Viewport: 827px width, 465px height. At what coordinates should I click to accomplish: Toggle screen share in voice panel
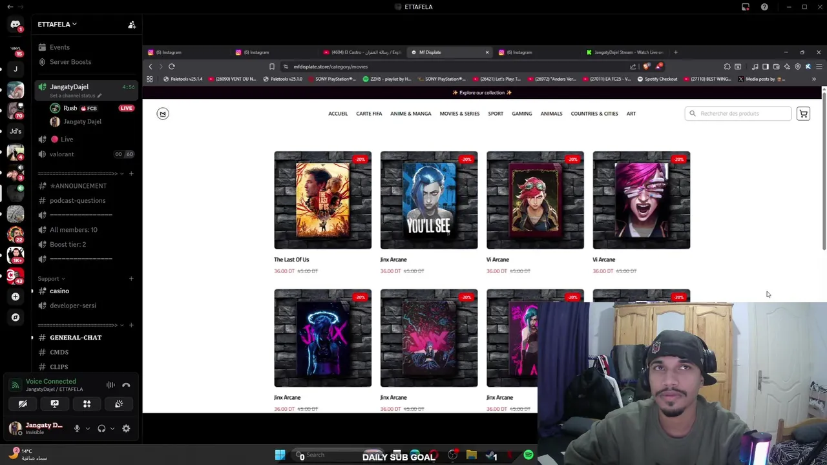[55, 404]
